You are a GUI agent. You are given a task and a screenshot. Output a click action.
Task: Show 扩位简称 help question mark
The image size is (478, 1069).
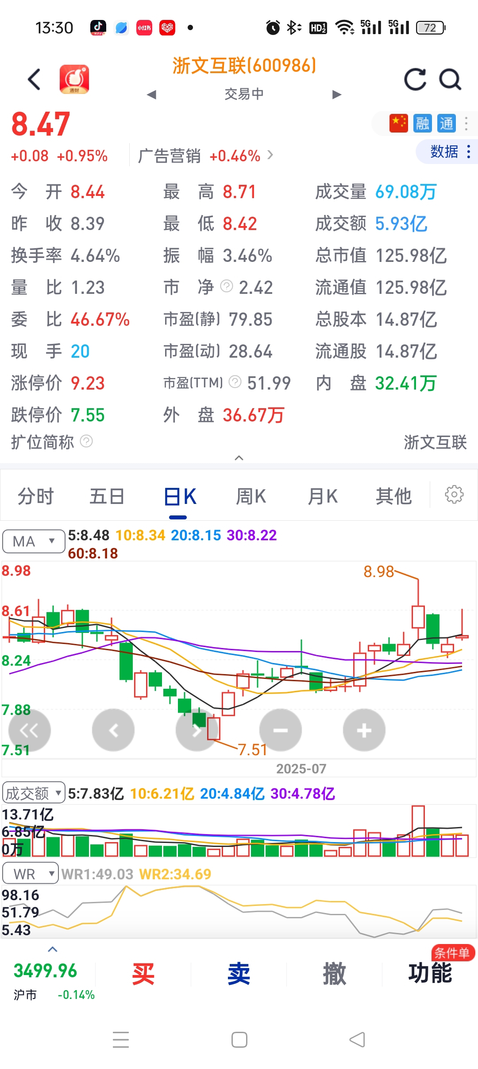pos(86,441)
